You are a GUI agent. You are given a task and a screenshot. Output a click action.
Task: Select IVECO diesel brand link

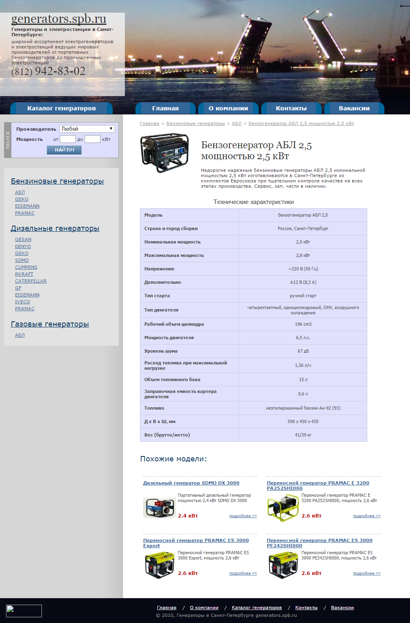click(x=22, y=302)
